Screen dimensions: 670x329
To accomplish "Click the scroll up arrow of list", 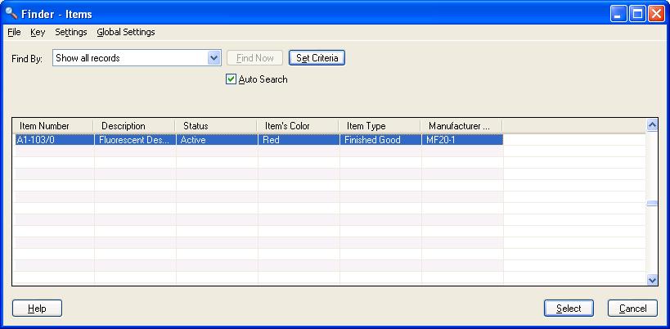I will pyautogui.click(x=652, y=125).
